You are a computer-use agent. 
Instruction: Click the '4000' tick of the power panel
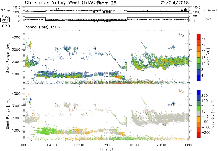[x=16, y=37]
